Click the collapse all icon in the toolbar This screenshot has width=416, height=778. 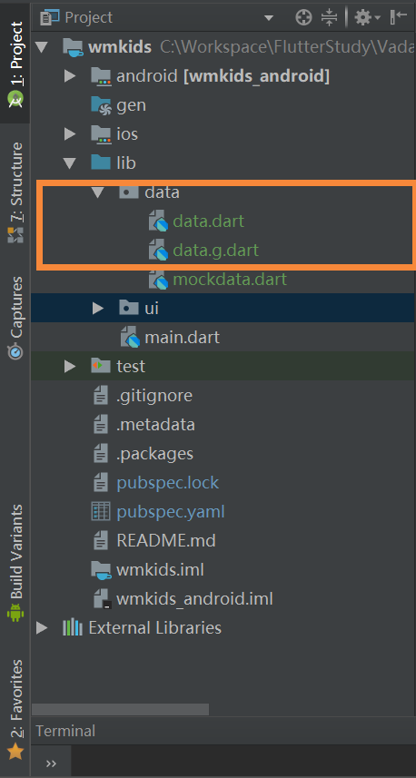pyautogui.click(x=329, y=18)
